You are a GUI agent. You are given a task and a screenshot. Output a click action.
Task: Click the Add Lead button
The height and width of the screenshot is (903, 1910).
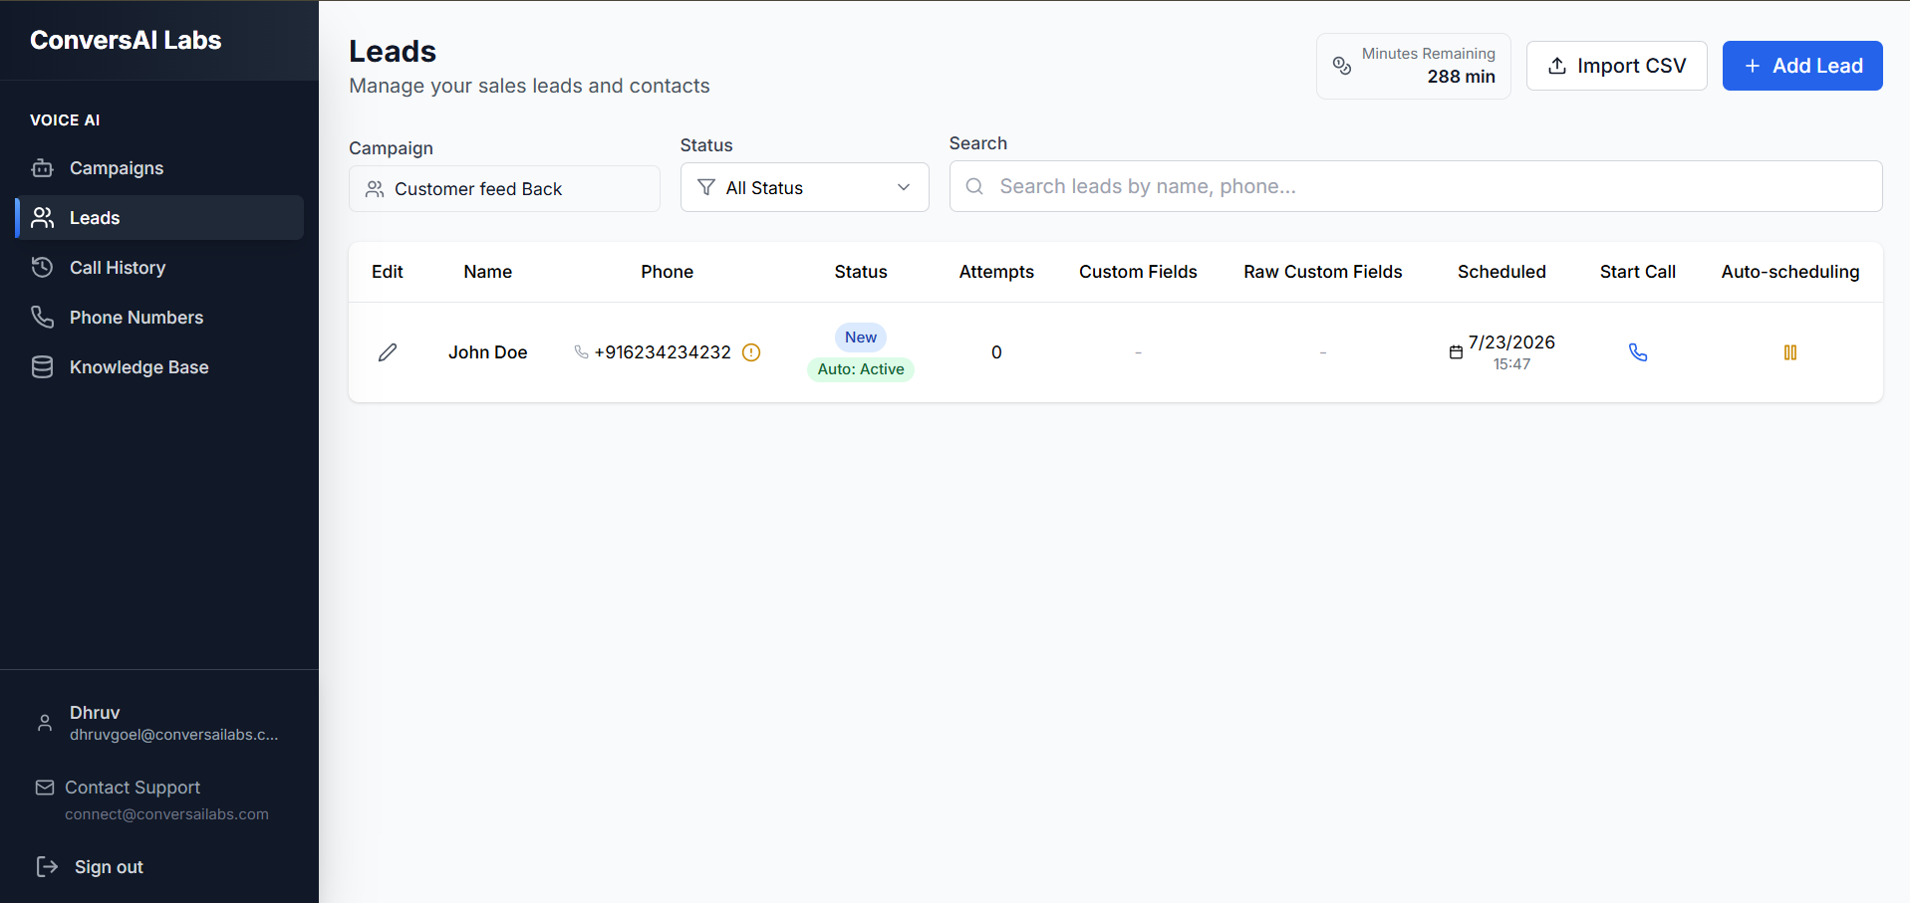pyautogui.click(x=1802, y=66)
